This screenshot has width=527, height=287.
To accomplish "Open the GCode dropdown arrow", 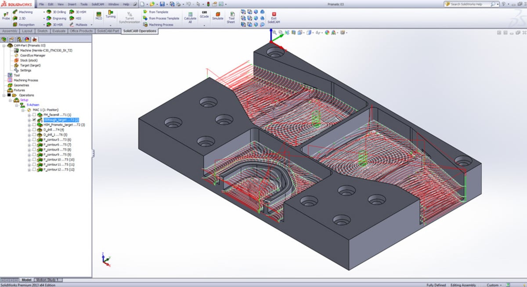I will [x=204, y=25].
